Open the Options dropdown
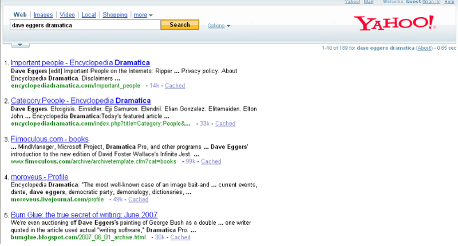 click(219, 26)
